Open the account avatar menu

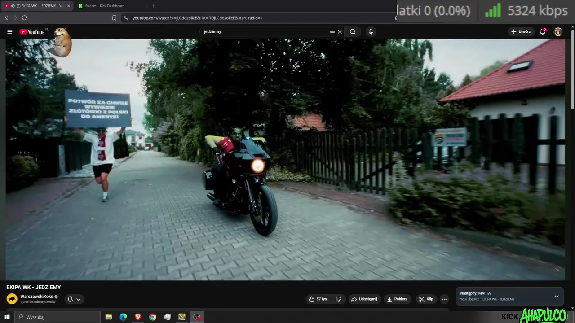point(558,31)
